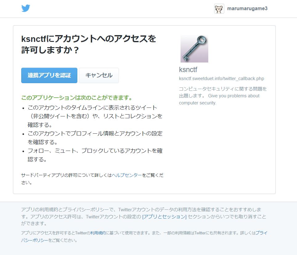The width and height of the screenshot is (297, 255).
Task: Click the ksnctf.sweetduet.info/twitter_callback.php URL
Action: tap(222, 79)
